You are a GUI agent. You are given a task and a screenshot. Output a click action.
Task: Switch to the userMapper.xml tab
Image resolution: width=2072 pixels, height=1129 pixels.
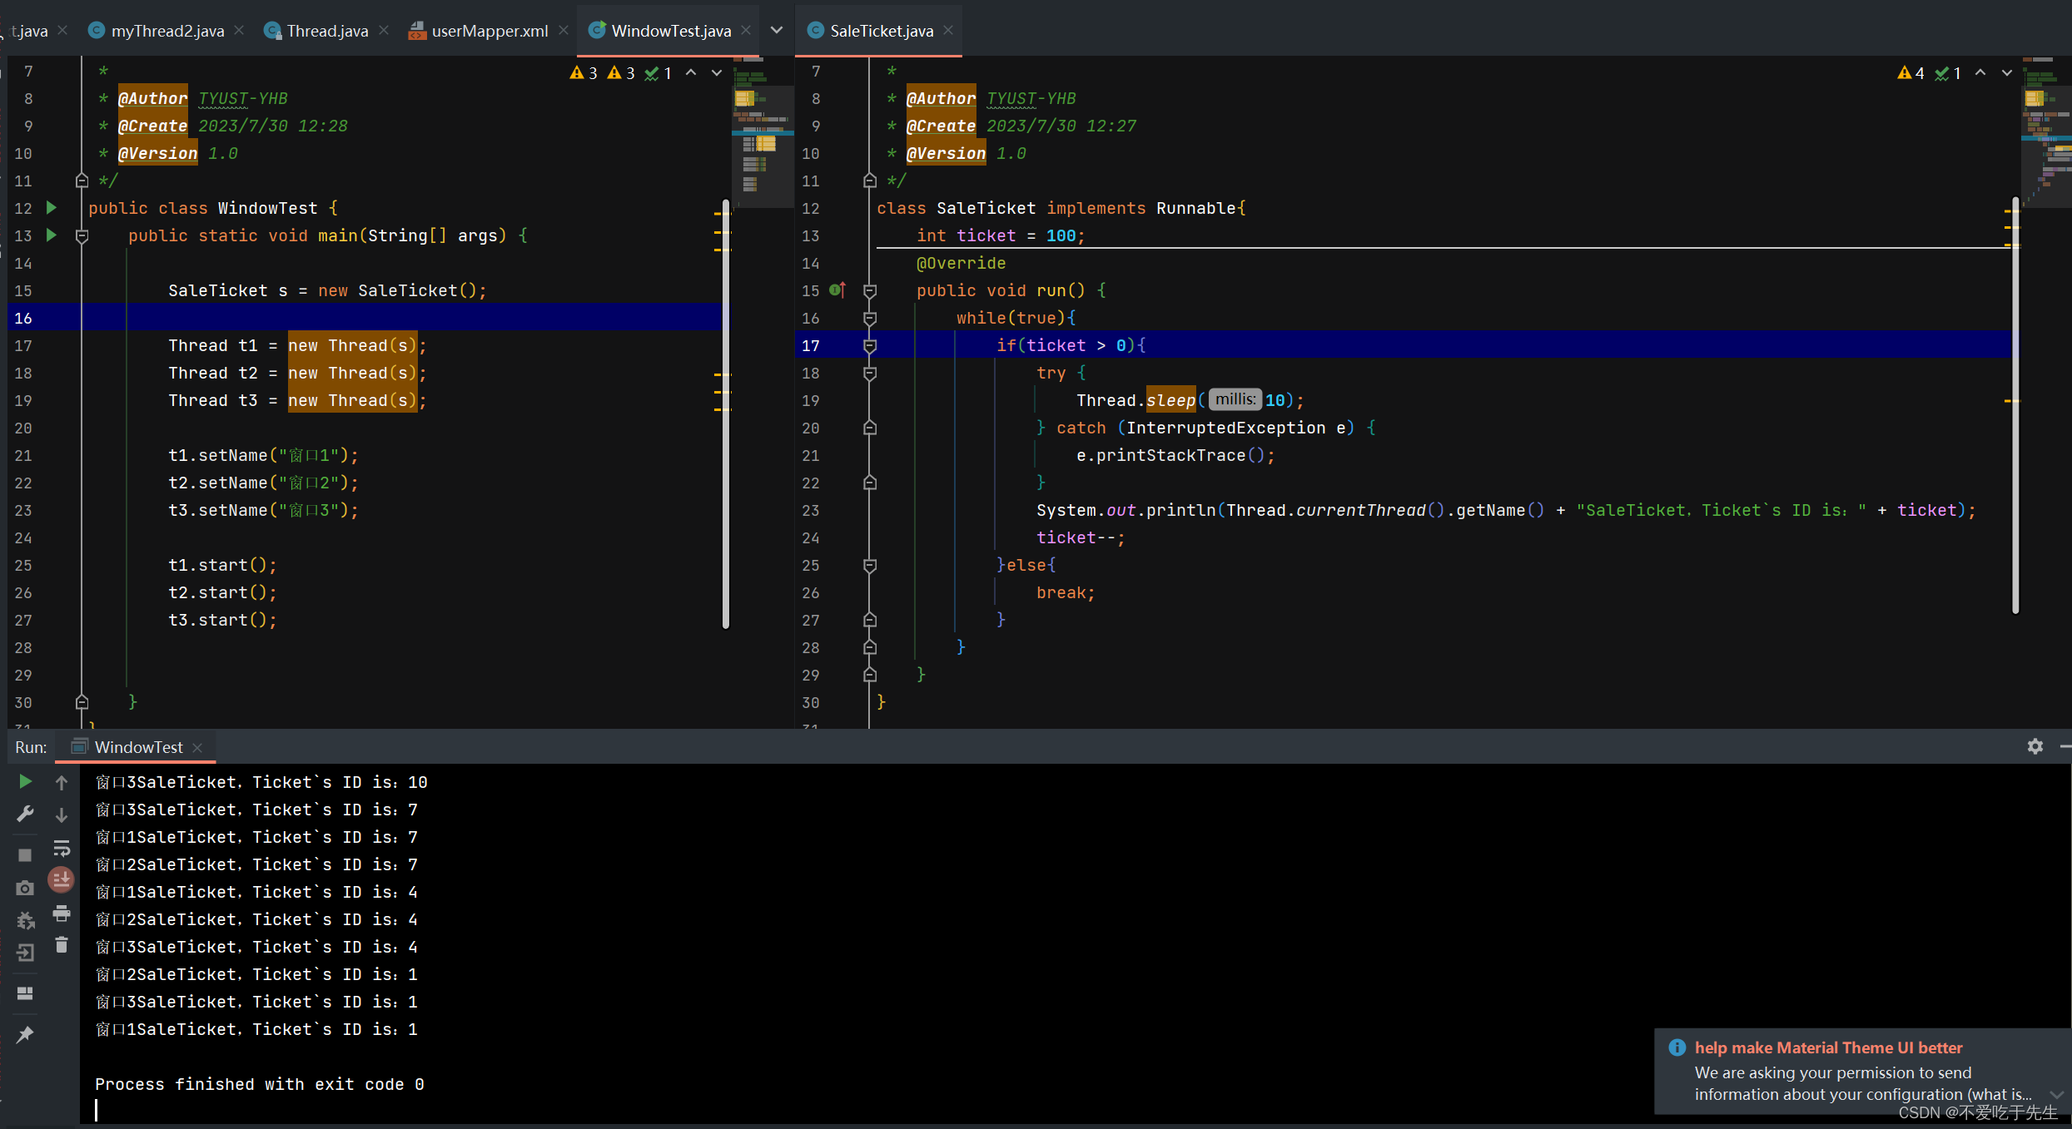point(489,31)
